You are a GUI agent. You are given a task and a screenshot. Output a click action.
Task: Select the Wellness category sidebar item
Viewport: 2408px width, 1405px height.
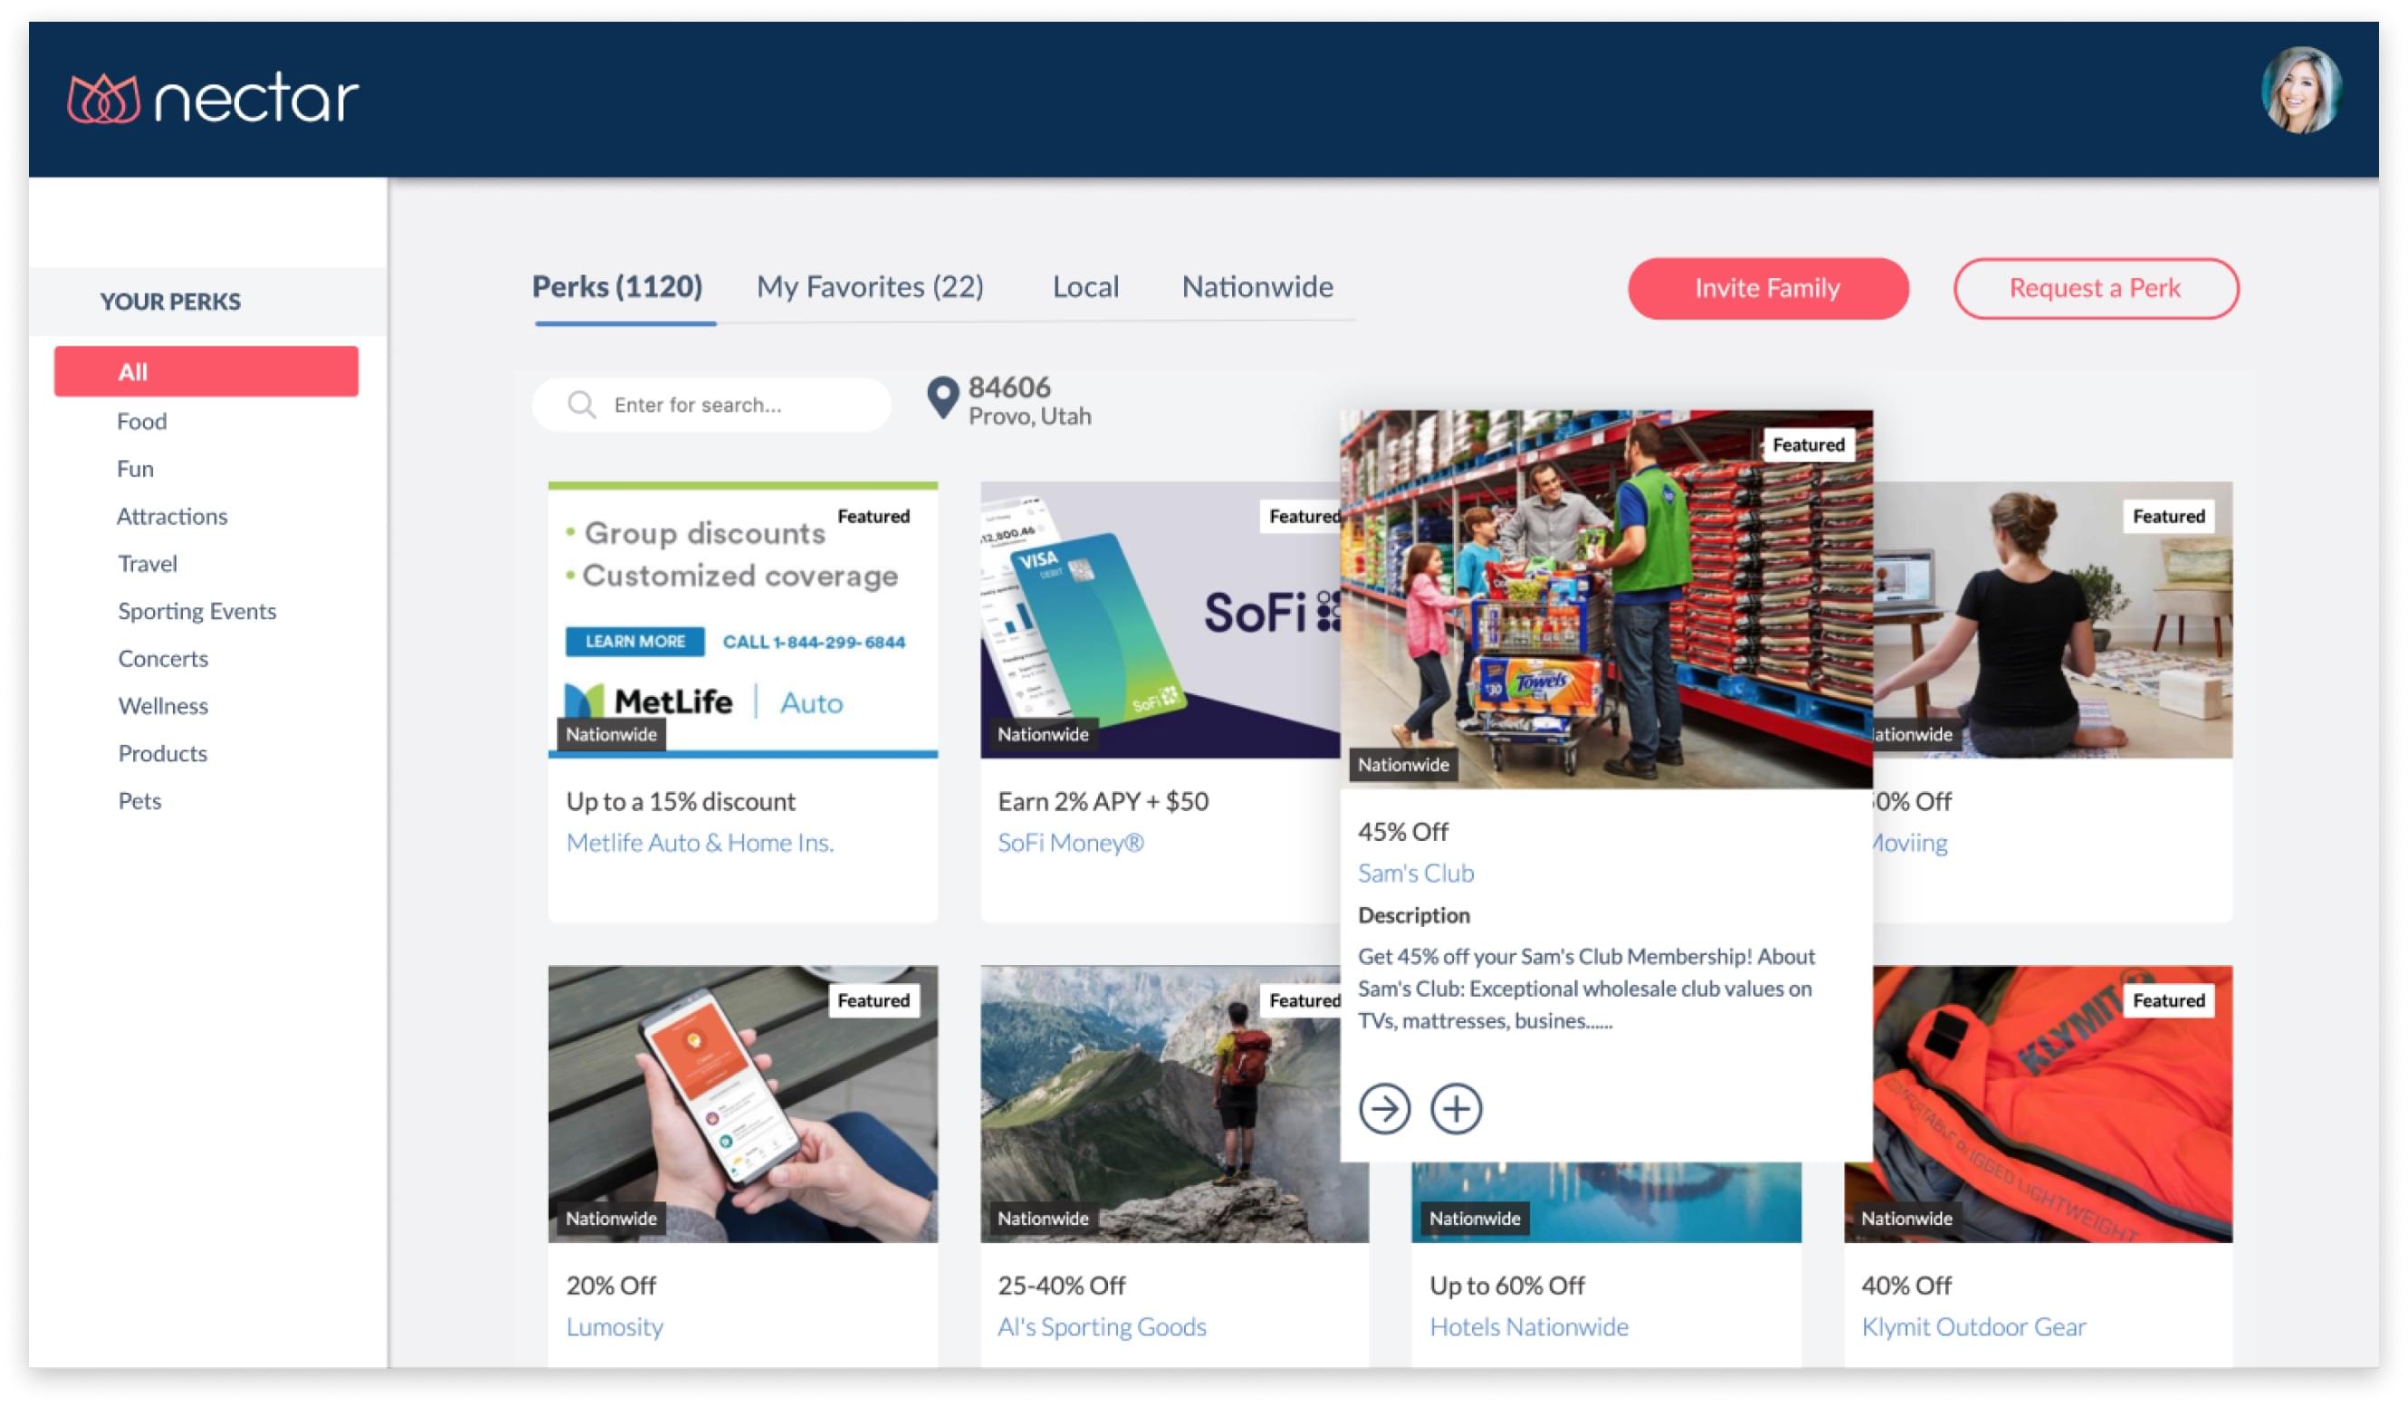[x=164, y=704]
